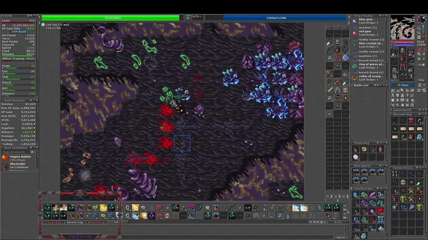Collapse the Imbuements panel
The image size is (428, 240).
(423, 110)
